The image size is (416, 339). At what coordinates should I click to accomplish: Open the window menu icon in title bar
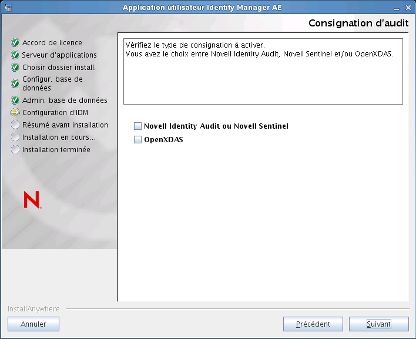pyautogui.click(x=8, y=8)
